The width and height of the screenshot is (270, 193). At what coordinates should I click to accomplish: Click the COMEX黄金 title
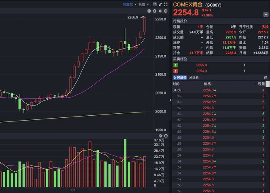pos(188,4)
